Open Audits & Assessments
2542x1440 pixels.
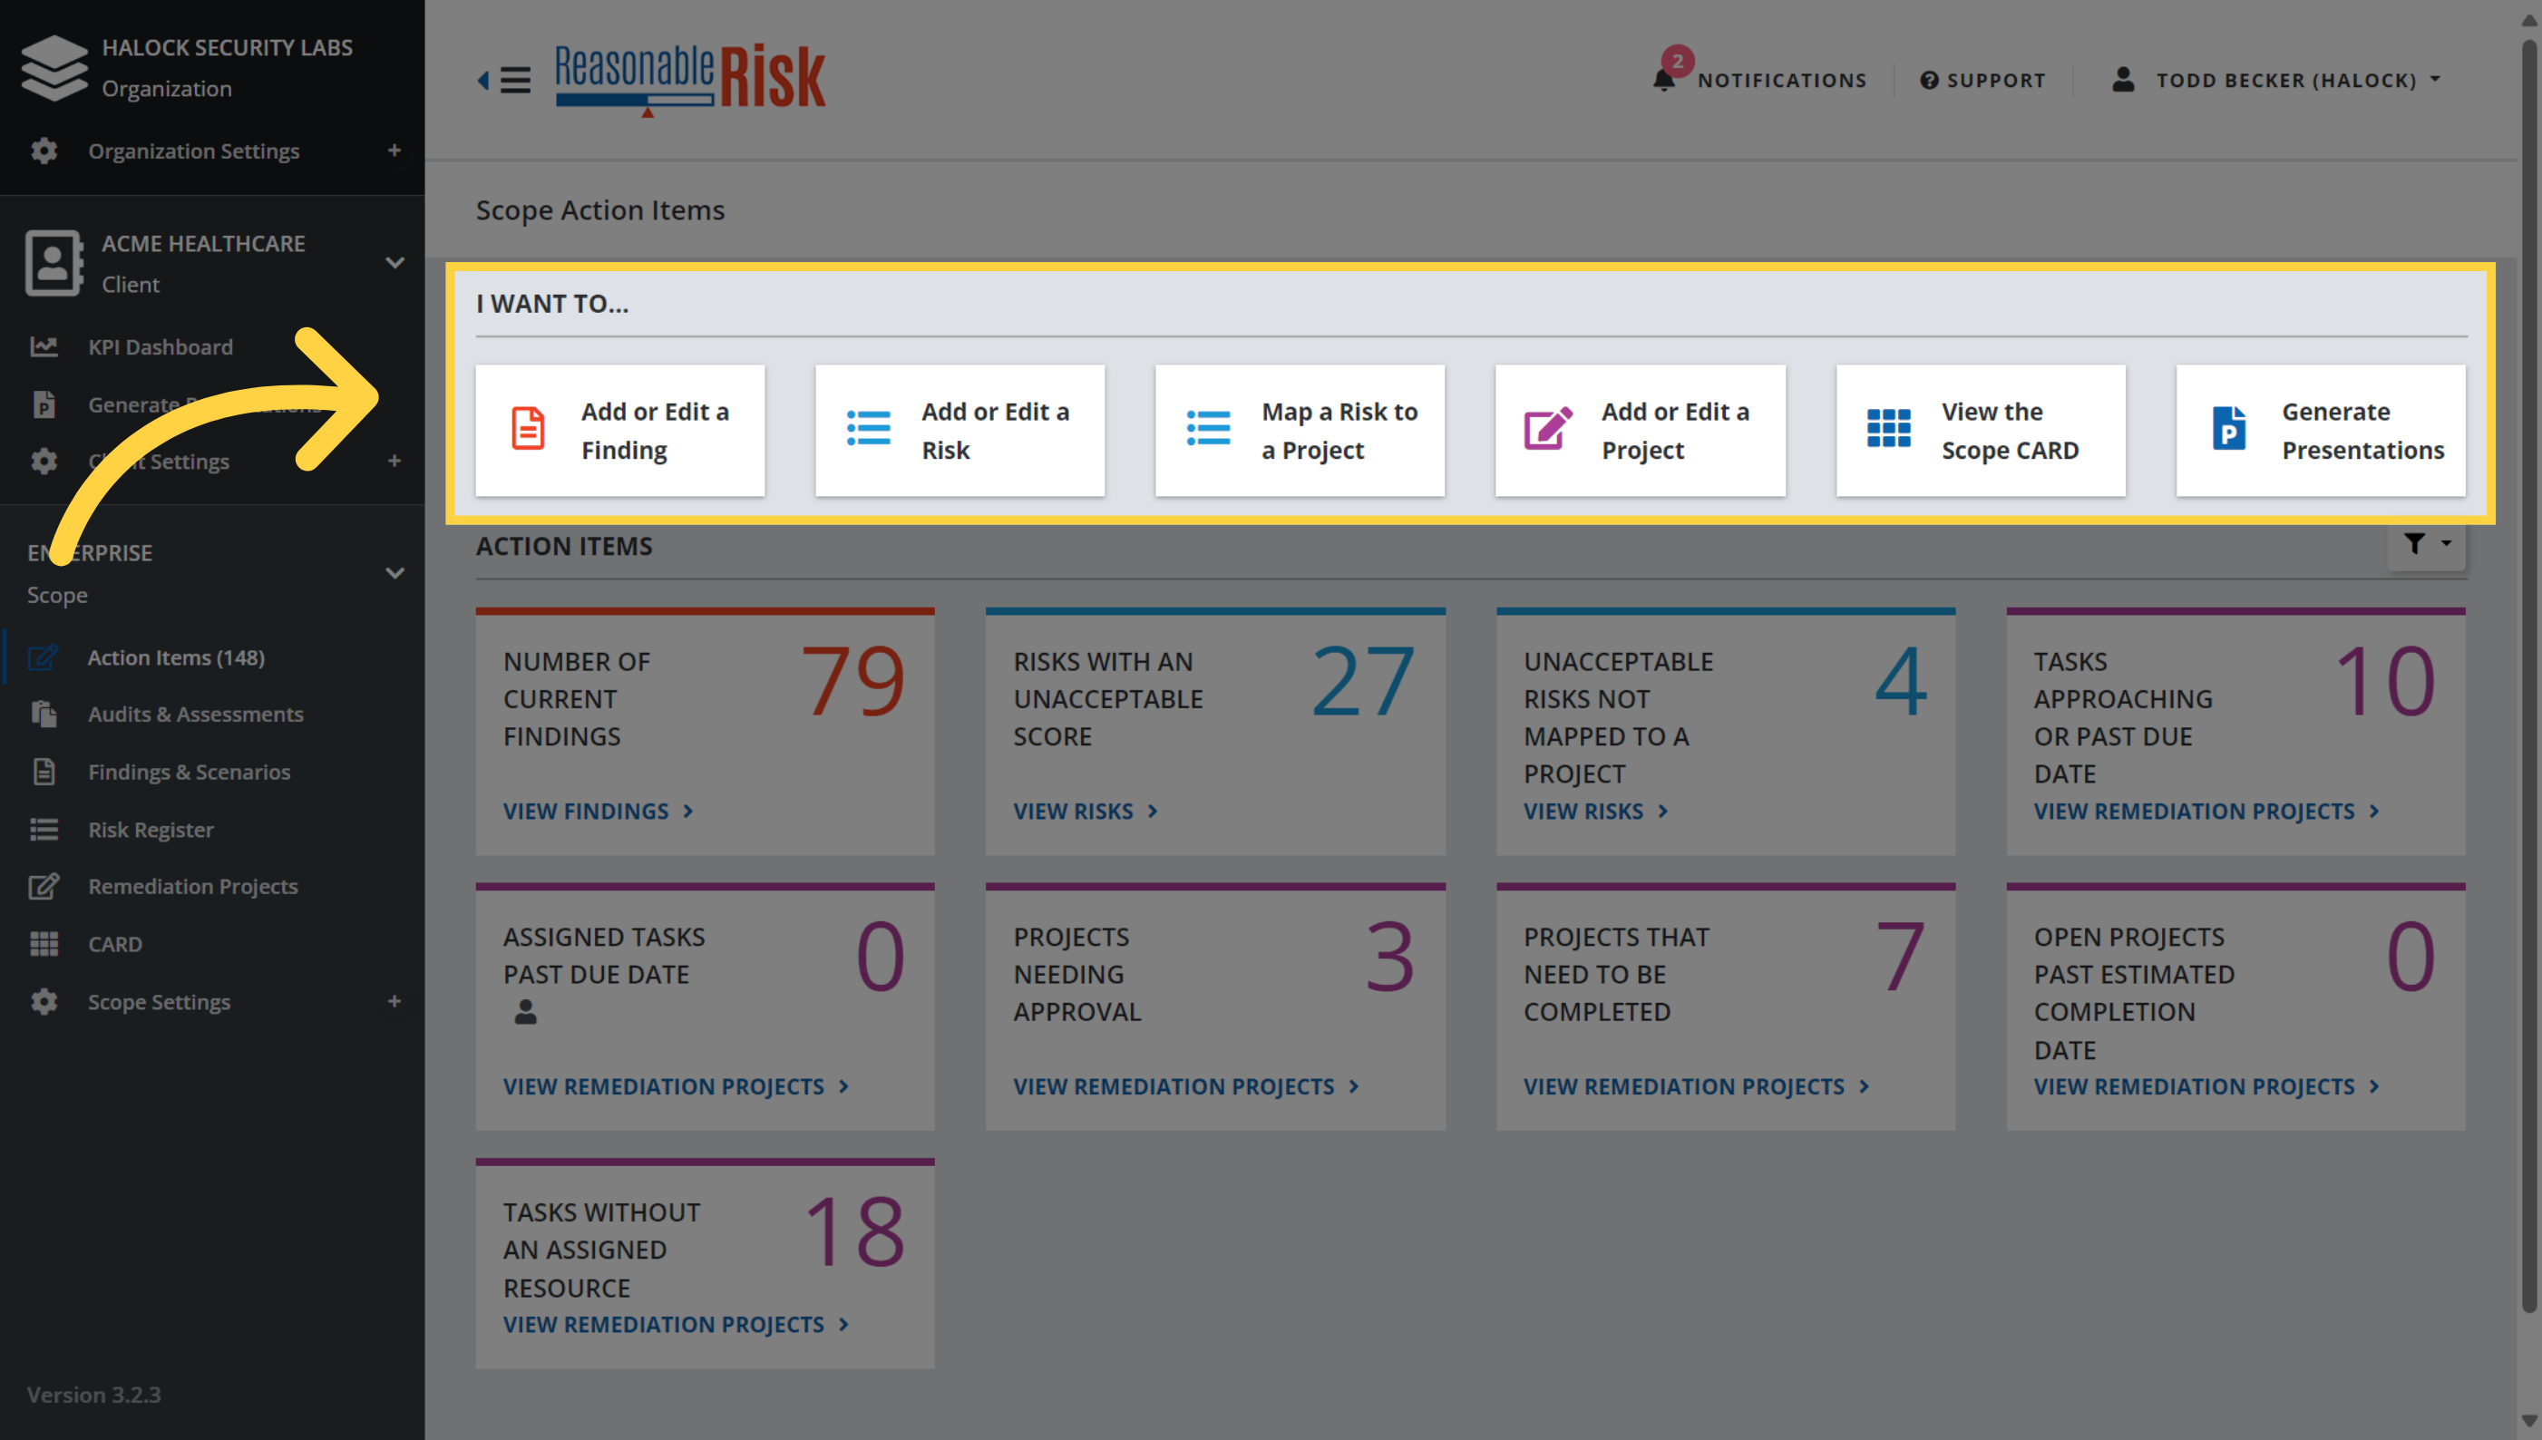click(x=196, y=713)
